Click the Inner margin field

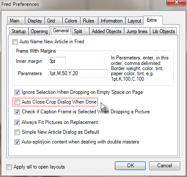(57, 61)
